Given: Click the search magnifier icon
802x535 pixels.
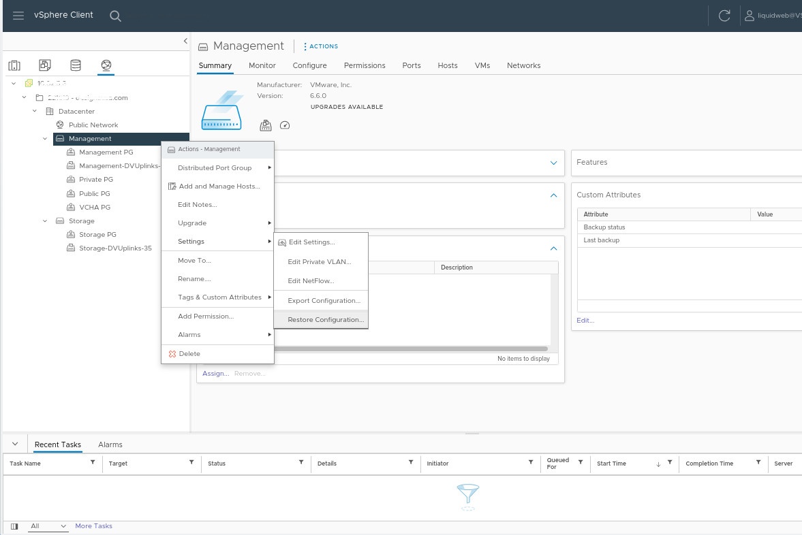Looking at the screenshot, I should (x=115, y=16).
